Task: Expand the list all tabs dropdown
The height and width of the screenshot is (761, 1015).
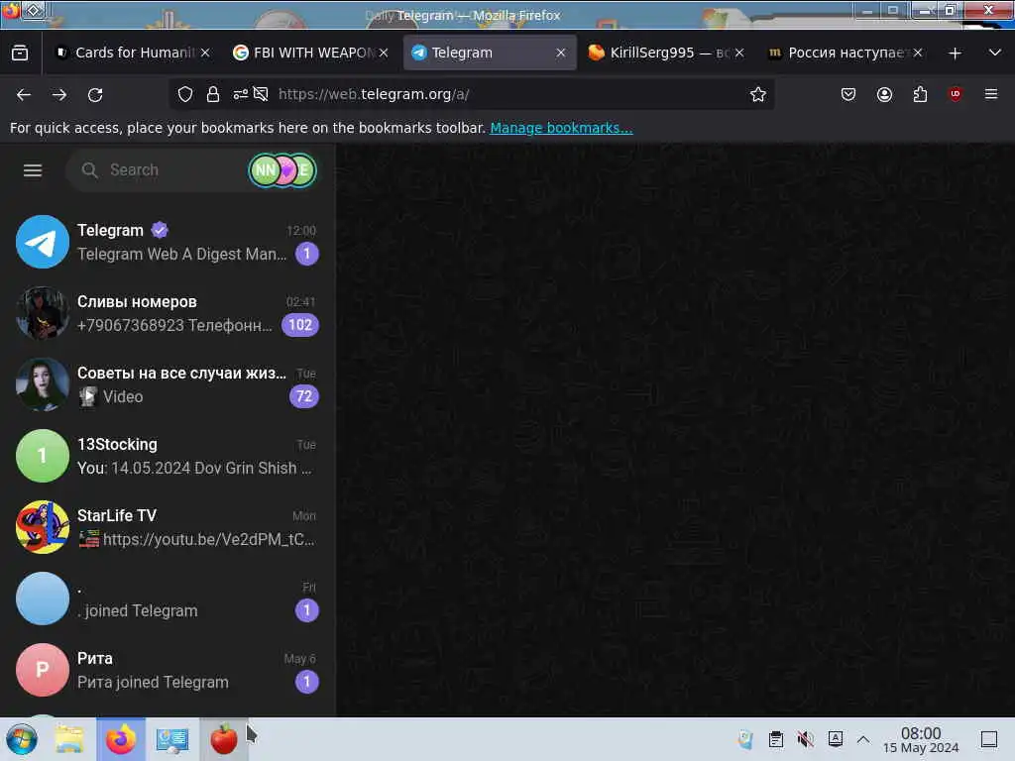Action: tap(995, 53)
